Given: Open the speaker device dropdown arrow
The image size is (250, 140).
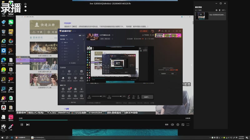Looking at the screenshot, I should click(x=111, y=96).
